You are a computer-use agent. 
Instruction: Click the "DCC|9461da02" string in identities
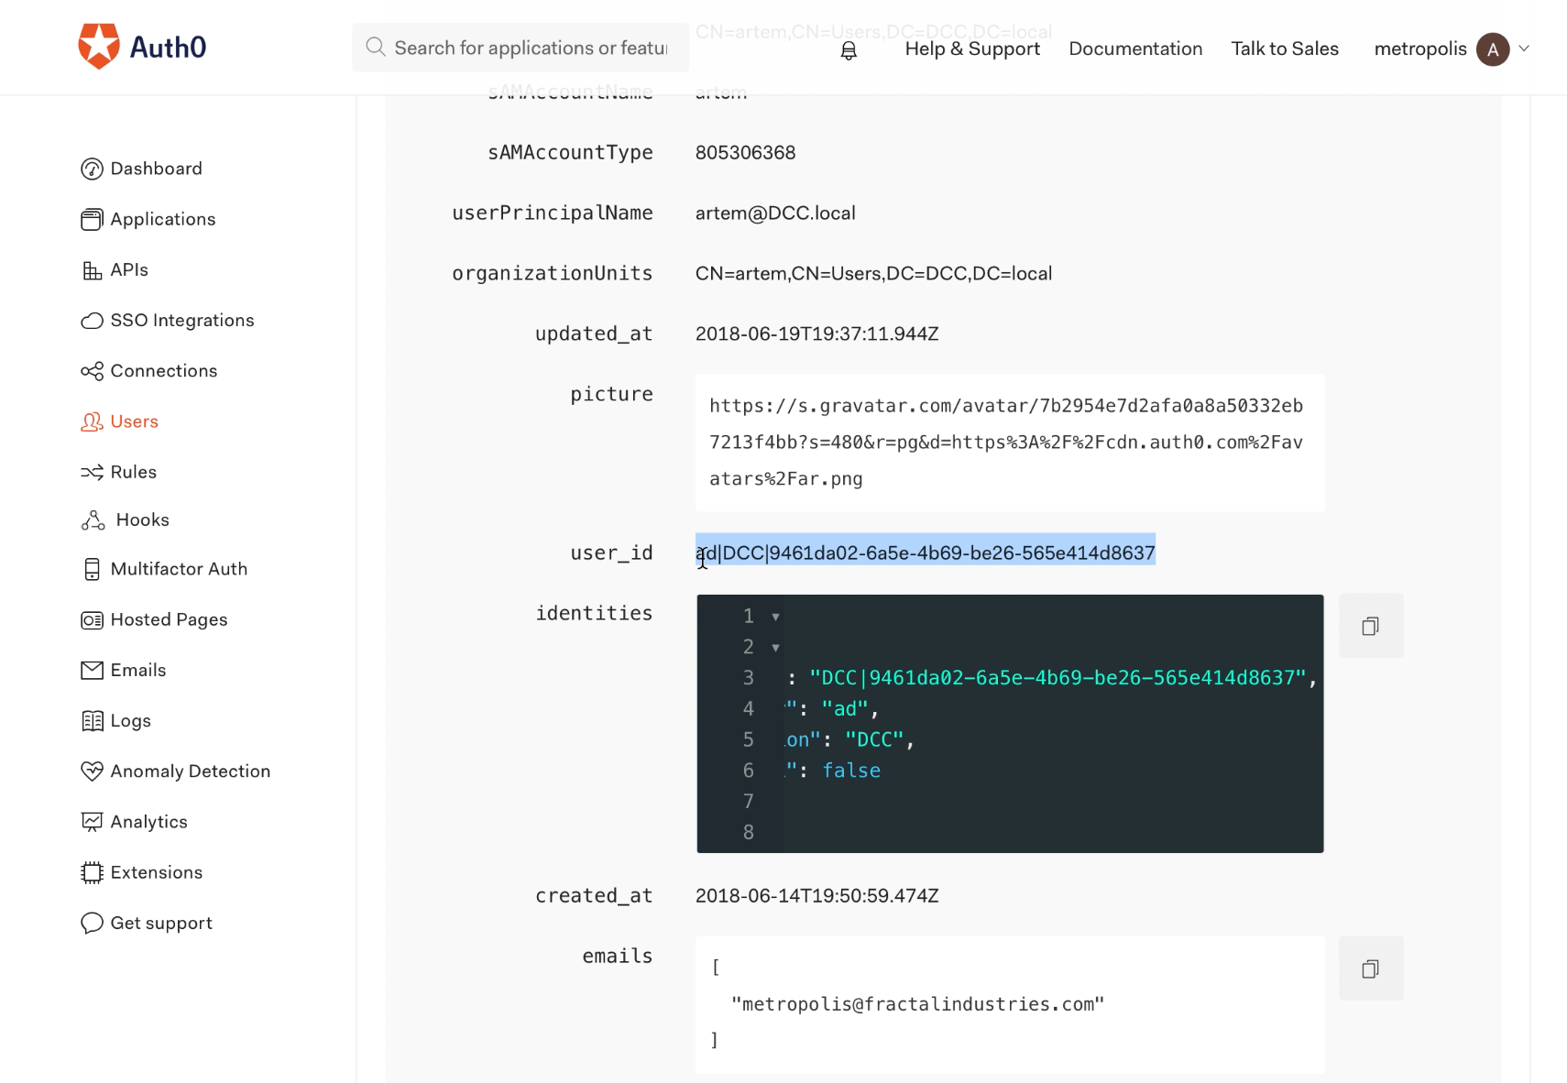coord(1057,678)
